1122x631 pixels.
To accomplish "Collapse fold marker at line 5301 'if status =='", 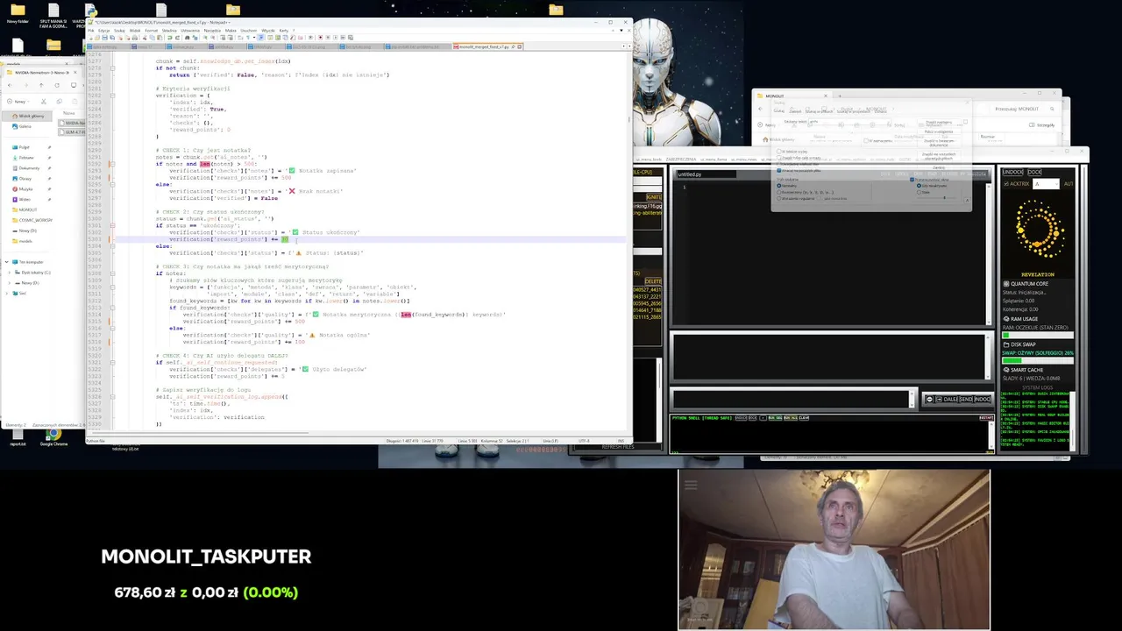I will (x=112, y=225).
